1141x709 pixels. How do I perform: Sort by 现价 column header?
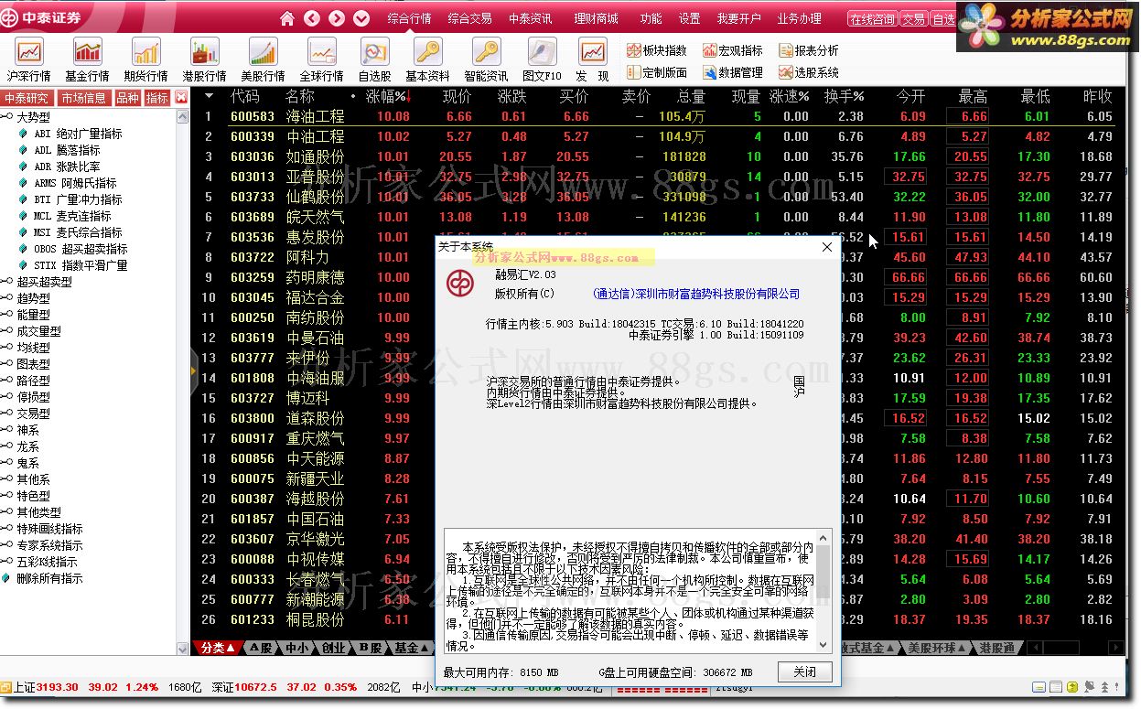(x=457, y=96)
